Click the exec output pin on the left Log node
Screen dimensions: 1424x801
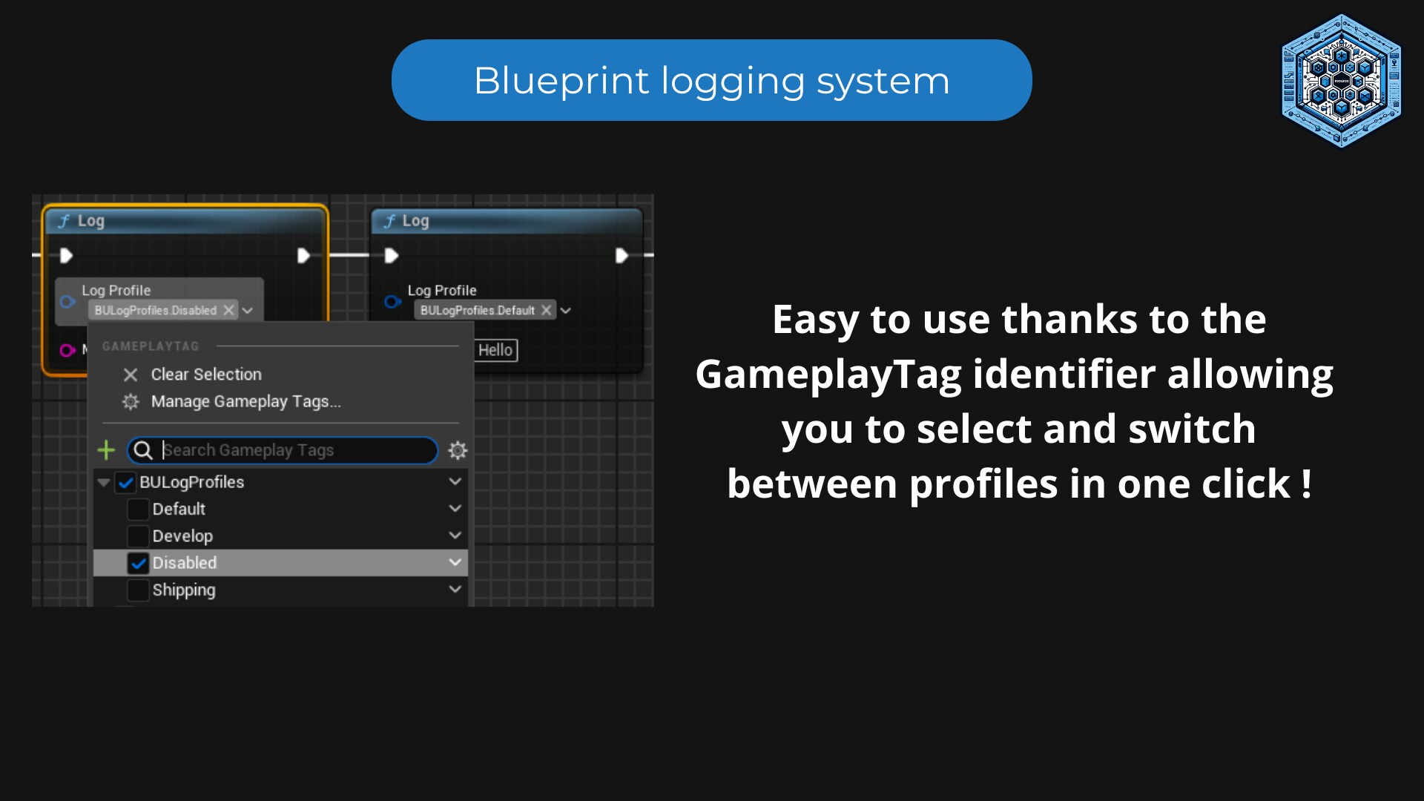tap(303, 254)
